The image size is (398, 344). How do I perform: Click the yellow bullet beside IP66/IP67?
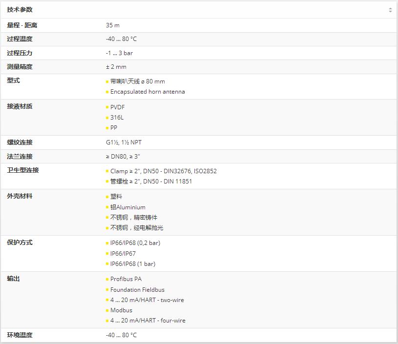pyautogui.click(x=107, y=254)
